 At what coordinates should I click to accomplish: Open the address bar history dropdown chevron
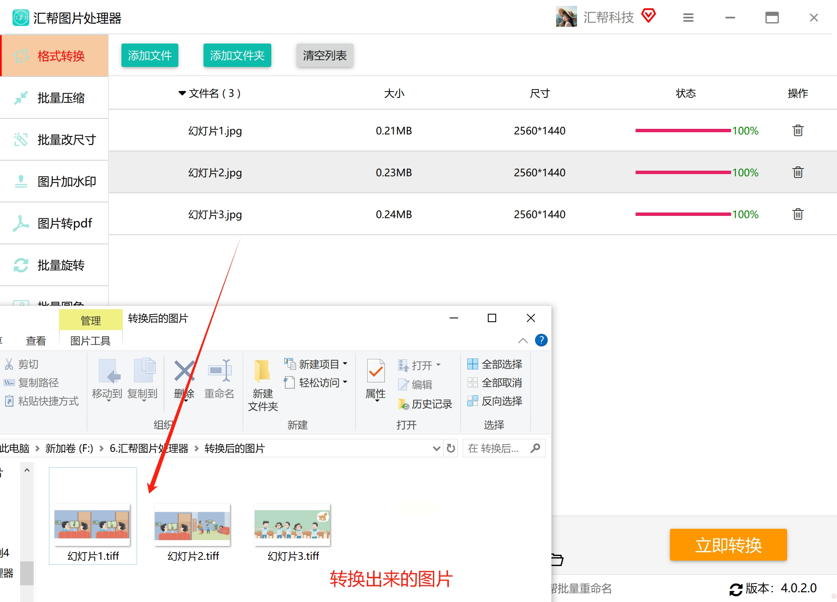(436, 448)
